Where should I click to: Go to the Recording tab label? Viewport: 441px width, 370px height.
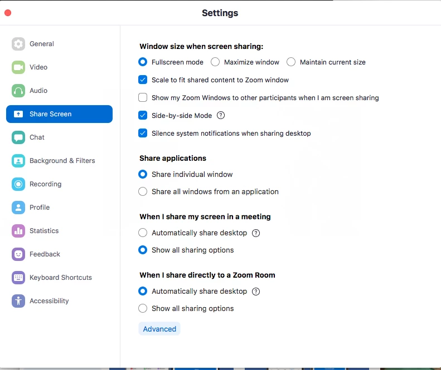(46, 184)
